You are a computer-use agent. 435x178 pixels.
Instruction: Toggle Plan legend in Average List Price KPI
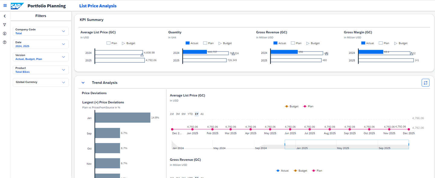pyautogui.click(x=112, y=43)
